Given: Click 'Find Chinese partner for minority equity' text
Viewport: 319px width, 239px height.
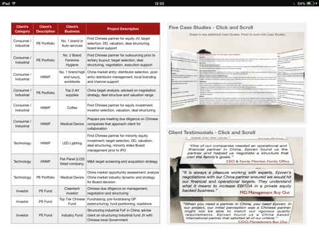Looking at the screenshot, I should click(x=123, y=143).
